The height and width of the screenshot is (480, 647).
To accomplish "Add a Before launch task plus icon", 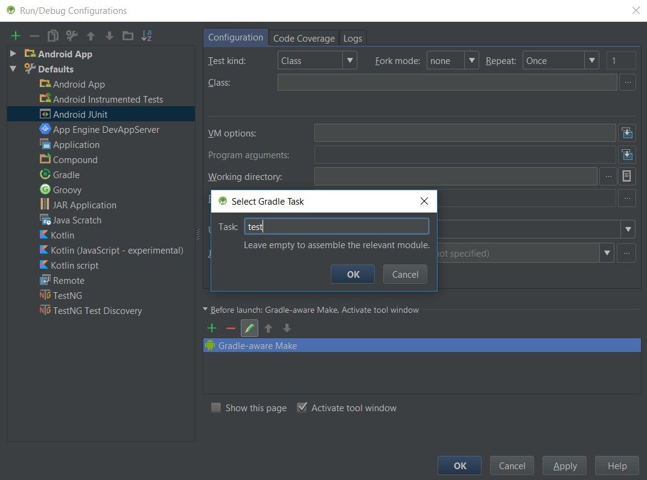I will coord(212,328).
